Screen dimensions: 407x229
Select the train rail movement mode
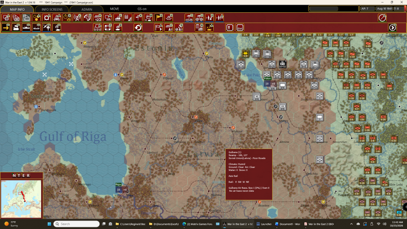[16, 27]
